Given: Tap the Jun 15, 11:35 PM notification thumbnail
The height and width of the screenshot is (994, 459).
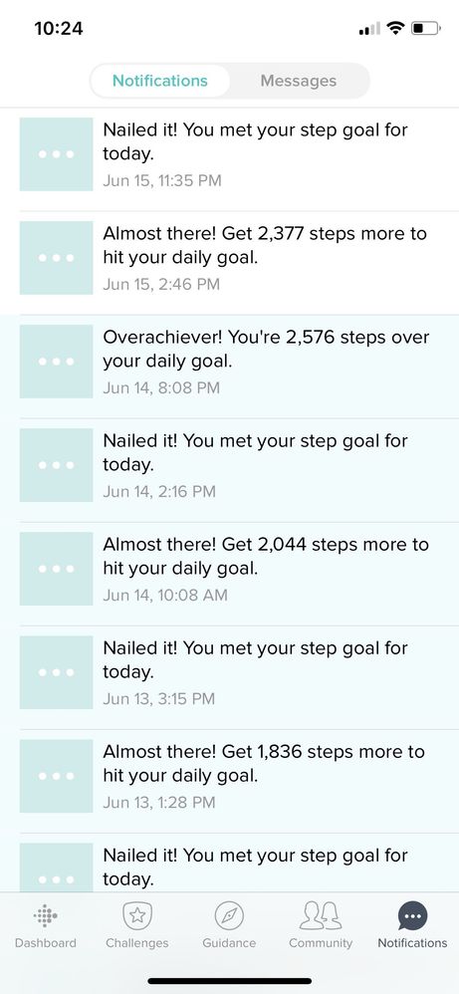Looking at the screenshot, I should 57,154.
